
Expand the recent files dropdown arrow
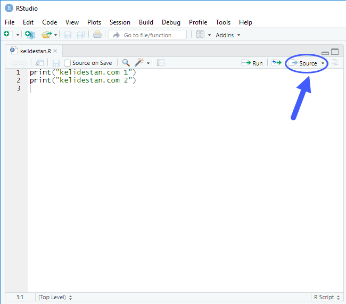(x=55, y=35)
